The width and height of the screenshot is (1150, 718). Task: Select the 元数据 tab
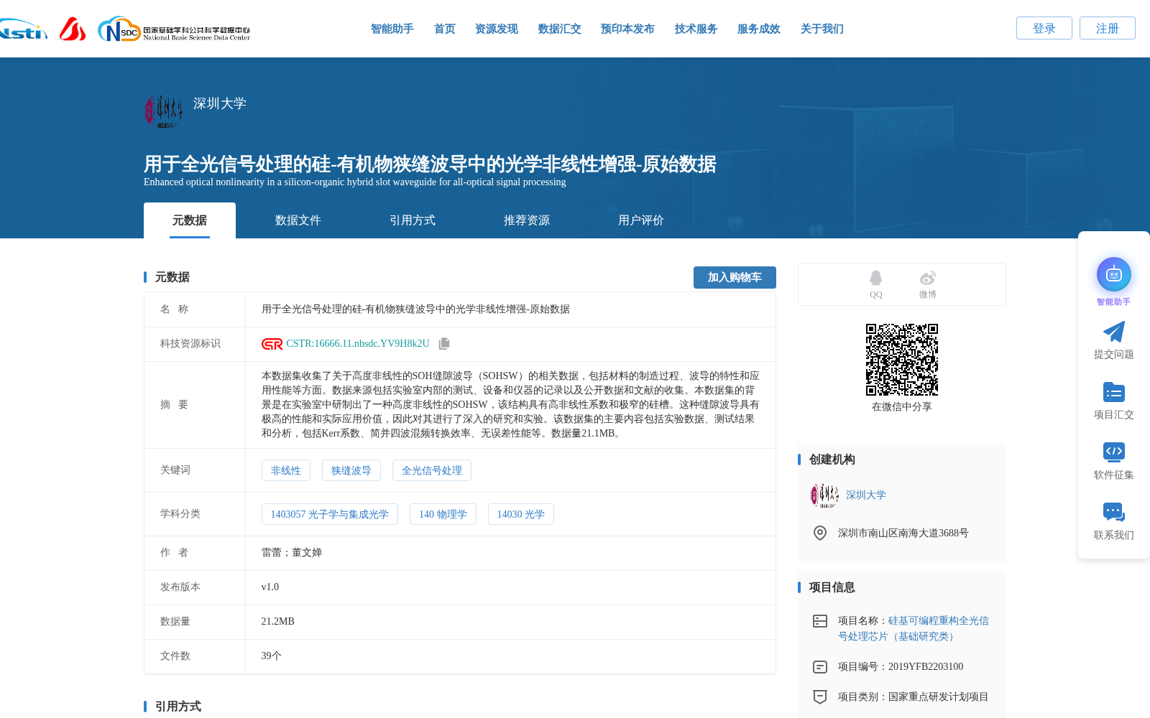(x=190, y=220)
